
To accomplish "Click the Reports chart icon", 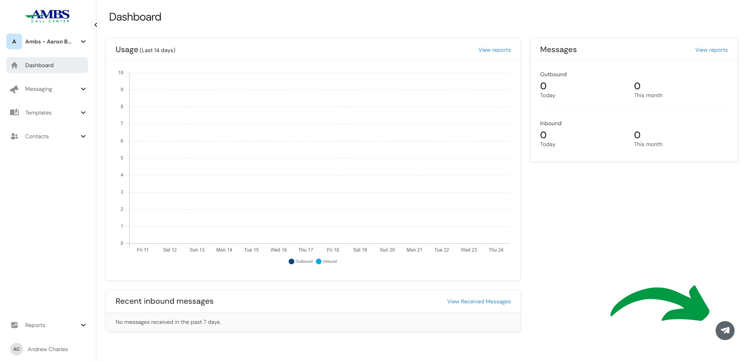I will coord(15,325).
